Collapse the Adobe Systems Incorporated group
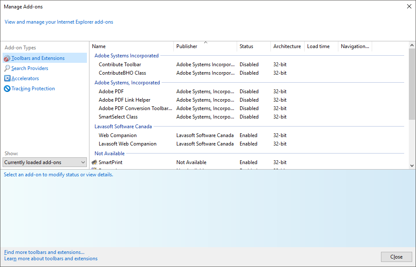 coord(126,56)
